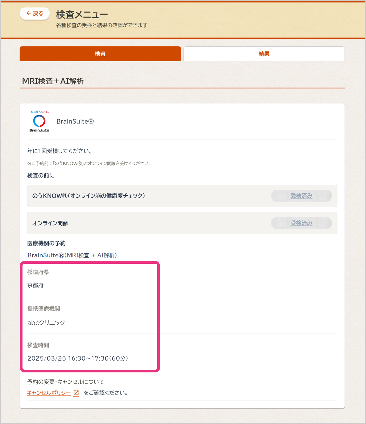The width and height of the screenshot is (366, 424).
Task: Click the BrainSuite logo image
Action: (39, 121)
